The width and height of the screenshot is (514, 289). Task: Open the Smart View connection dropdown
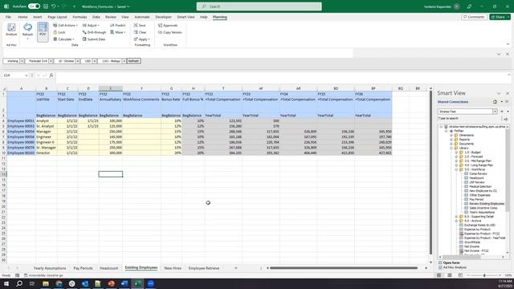point(495,112)
